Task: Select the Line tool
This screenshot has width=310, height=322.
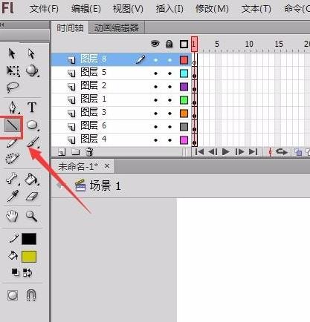Action: point(13,125)
